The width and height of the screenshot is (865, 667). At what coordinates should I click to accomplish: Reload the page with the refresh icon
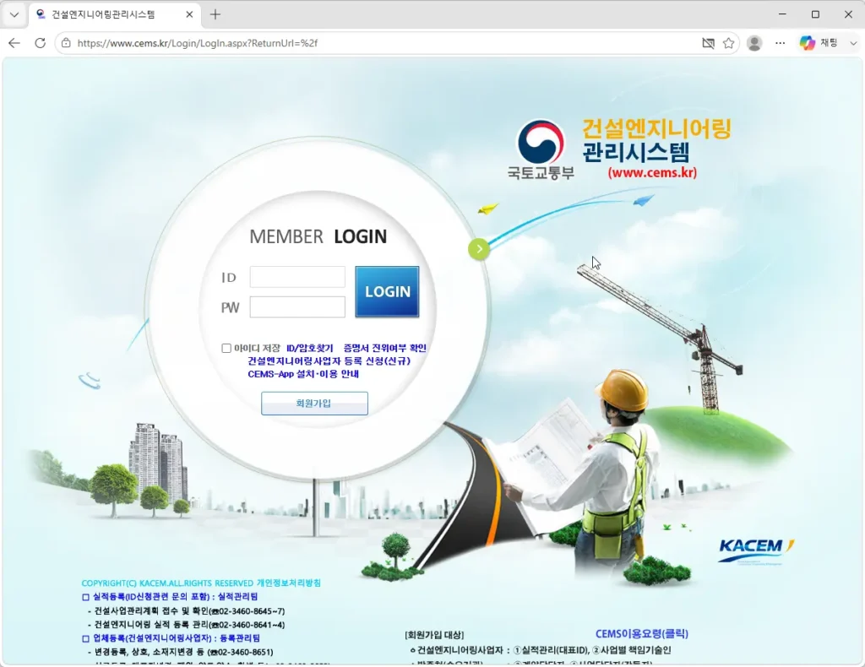pos(41,43)
